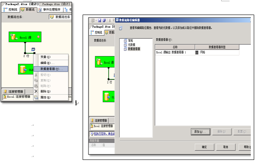Choose 删除(D) from the context menu
Viewport: 255px width, 162px height.
(51, 91)
